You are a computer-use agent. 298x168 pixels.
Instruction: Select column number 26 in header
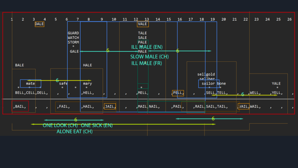[289, 19]
